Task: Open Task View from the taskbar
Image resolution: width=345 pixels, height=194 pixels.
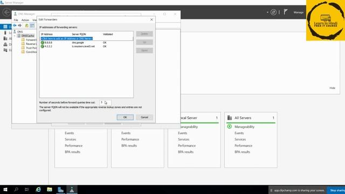Action: click(27, 190)
